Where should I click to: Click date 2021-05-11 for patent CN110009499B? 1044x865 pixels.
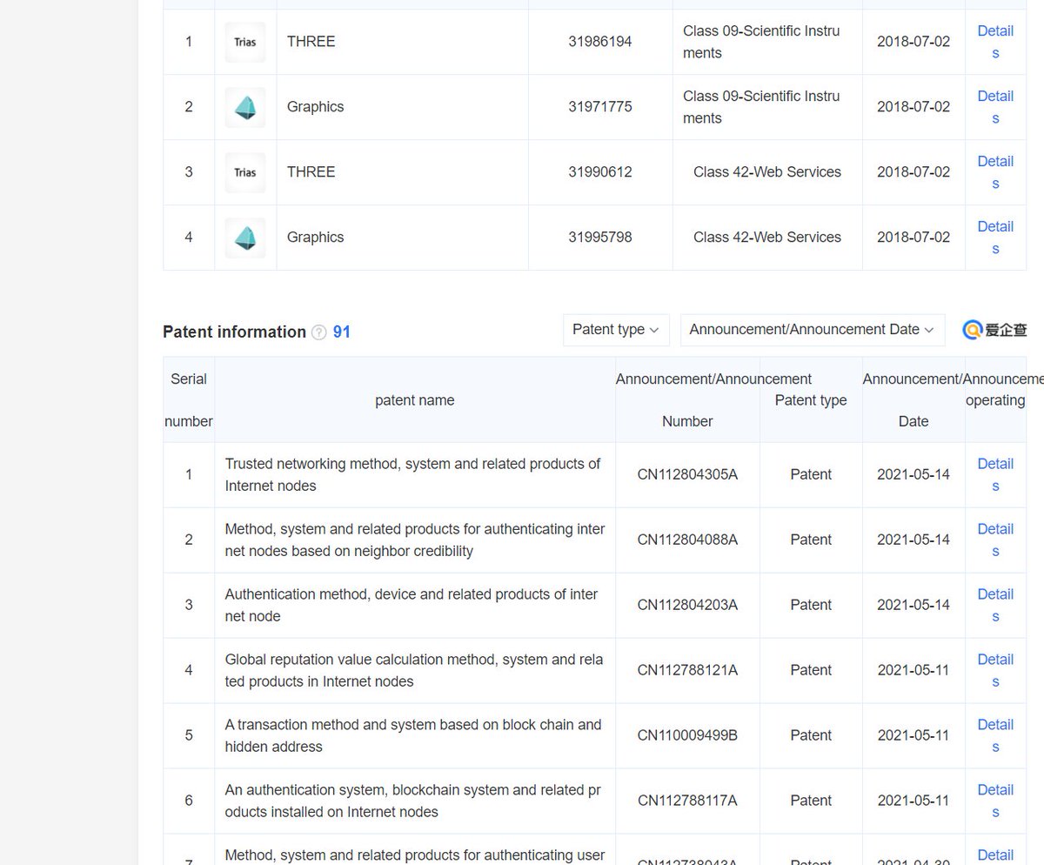913,736
